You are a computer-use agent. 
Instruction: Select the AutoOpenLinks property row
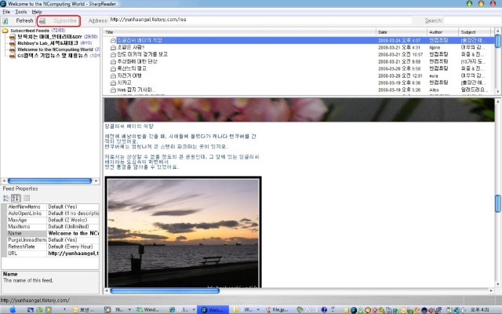[x=50, y=214]
